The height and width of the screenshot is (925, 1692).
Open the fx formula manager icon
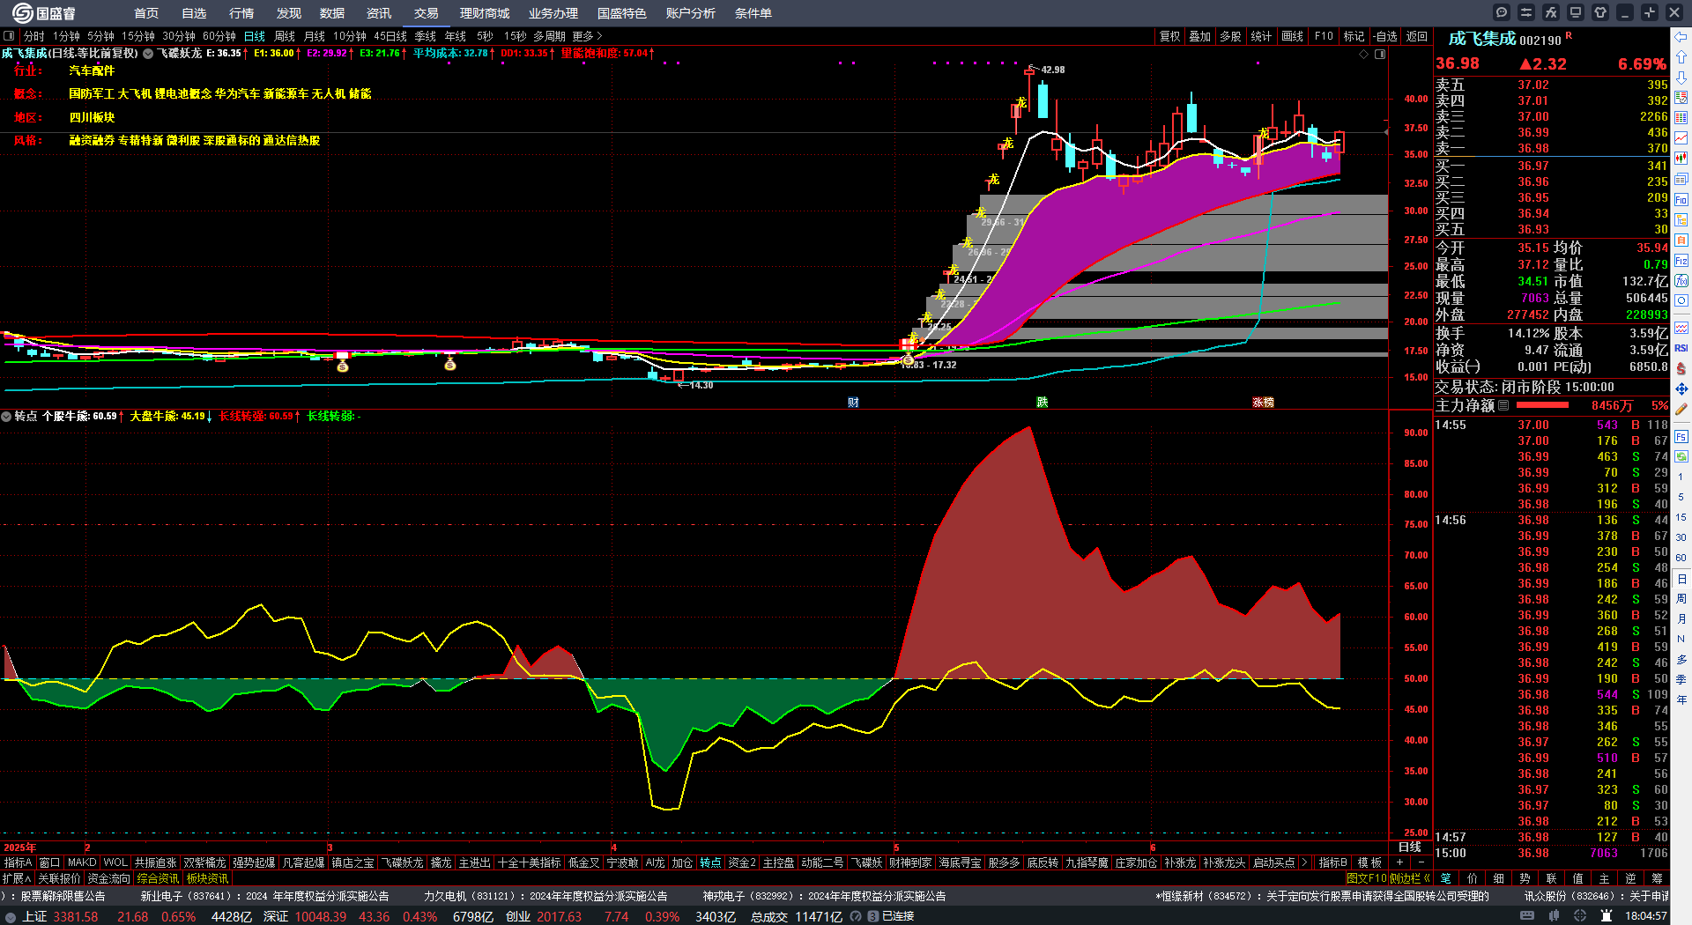click(x=1551, y=12)
